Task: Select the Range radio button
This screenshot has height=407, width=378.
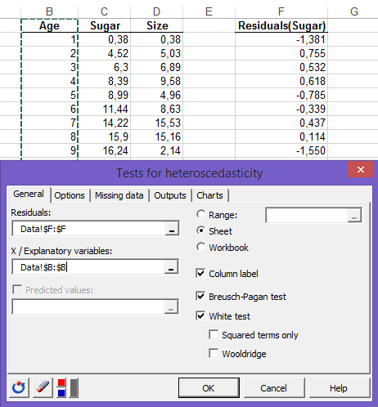Action: pyautogui.click(x=201, y=215)
